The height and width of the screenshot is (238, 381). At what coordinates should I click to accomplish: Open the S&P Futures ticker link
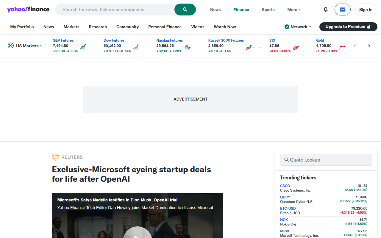pos(63,40)
